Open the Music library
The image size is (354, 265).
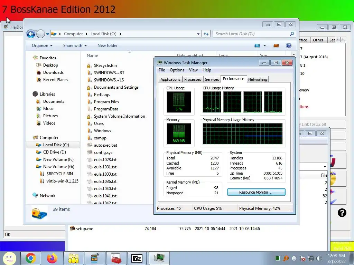click(48, 109)
